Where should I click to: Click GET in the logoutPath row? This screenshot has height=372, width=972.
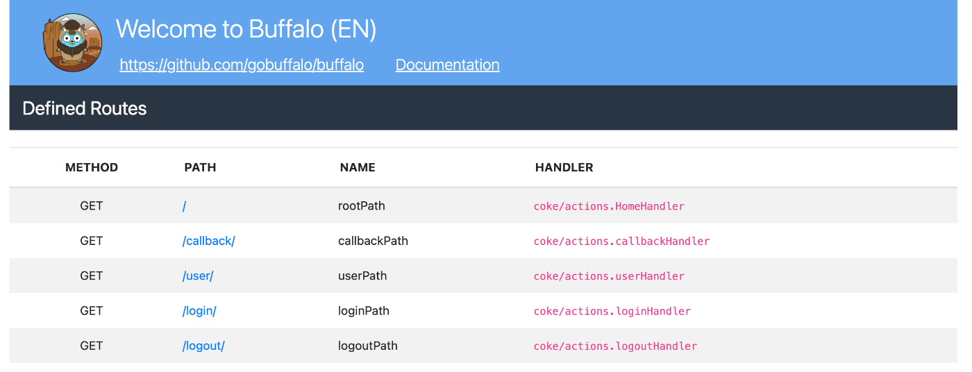[92, 346]
